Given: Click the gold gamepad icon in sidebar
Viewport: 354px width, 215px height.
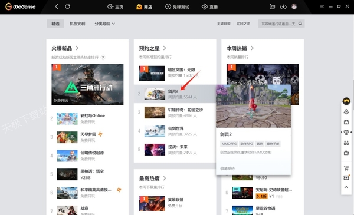Looking at the screenshot, I should pos(346,101).
